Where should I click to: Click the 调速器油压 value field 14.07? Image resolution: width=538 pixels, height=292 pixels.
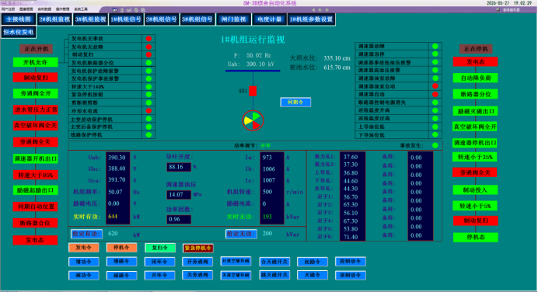179,195
